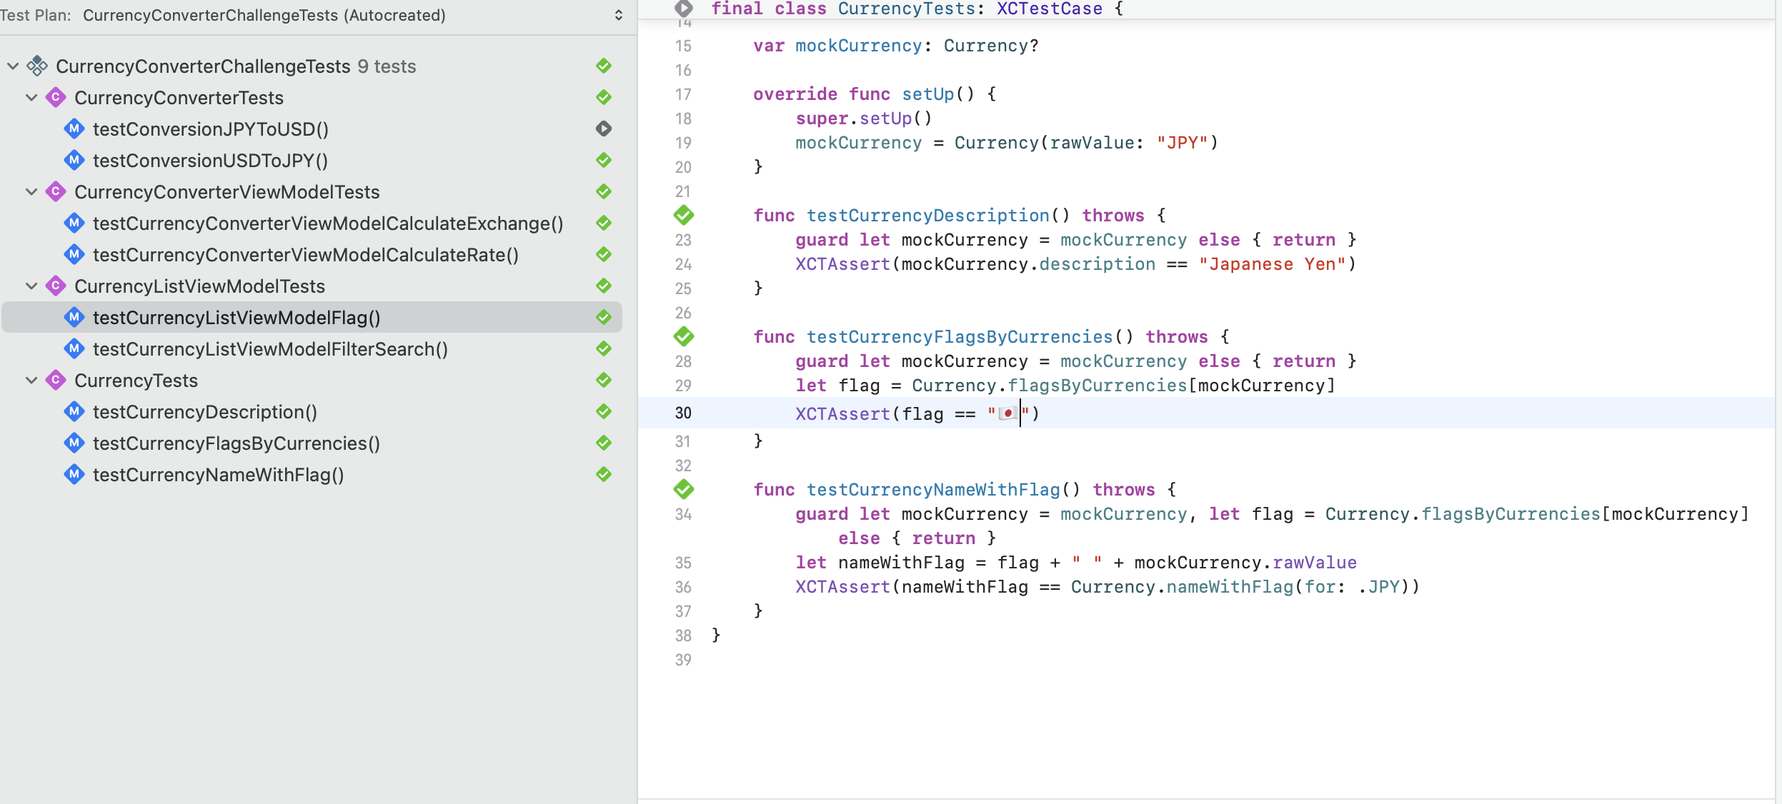Viewport: 1782px width, 804px height.
Task: Click method icon for testCurrencyFlagsByCurrencies() in navigator
Action: tap(74, 443)
